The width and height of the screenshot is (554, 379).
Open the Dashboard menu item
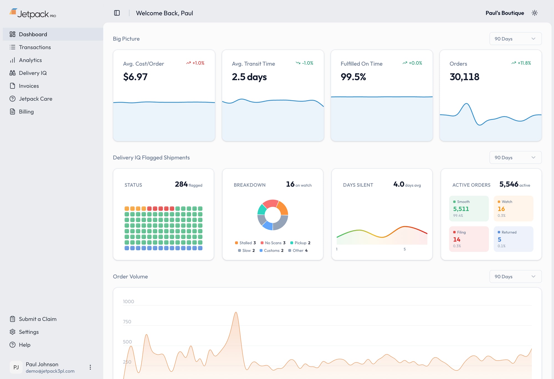click(53, 34)
